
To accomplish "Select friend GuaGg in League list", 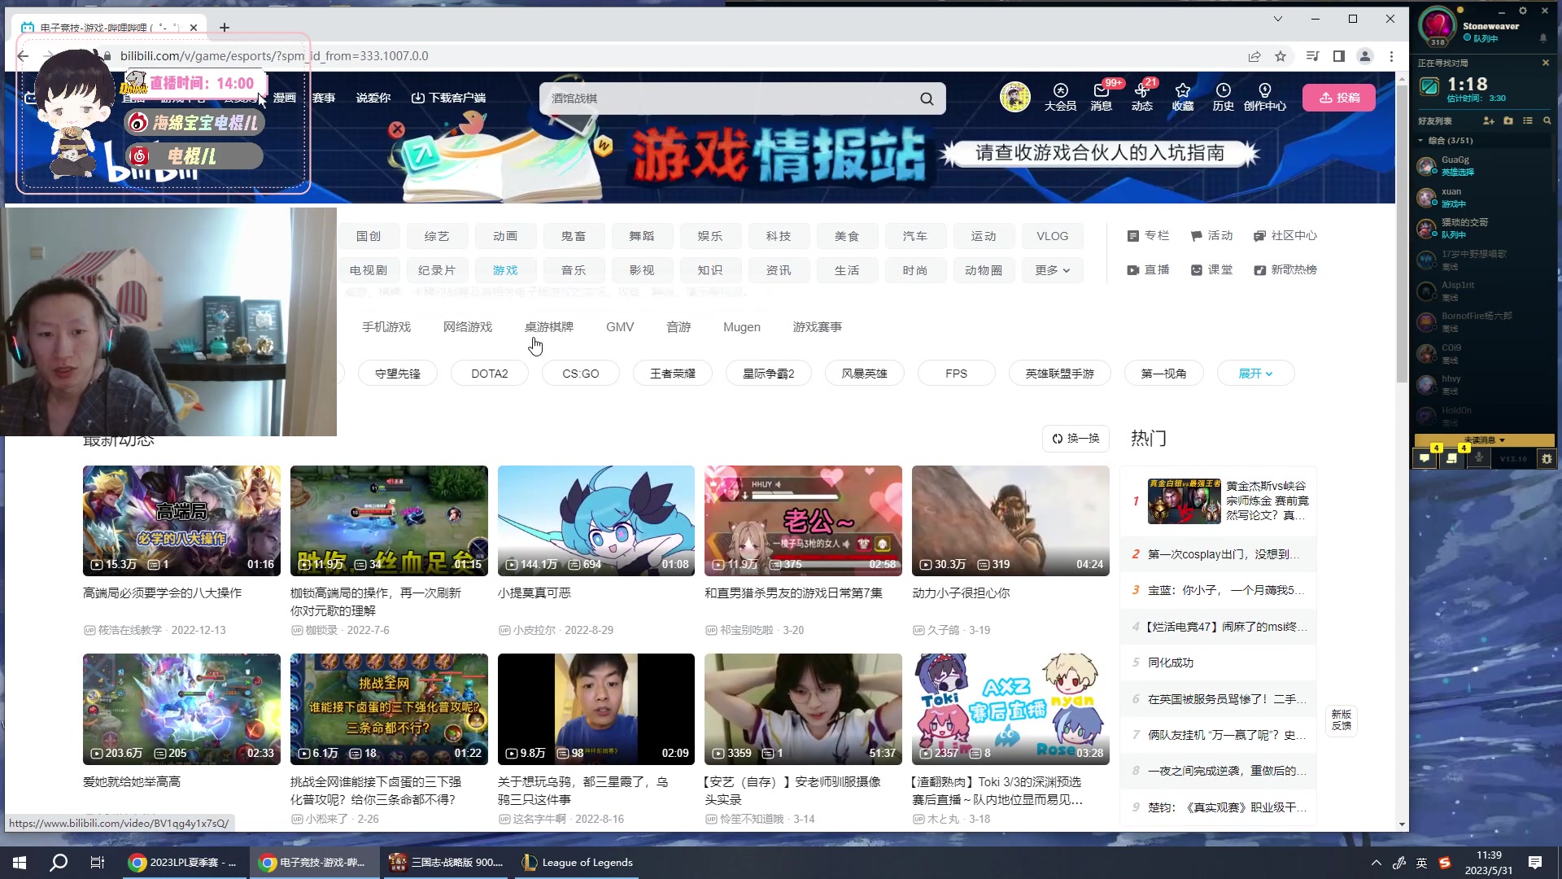I will pyautogui.click(x=1485, y=165).
